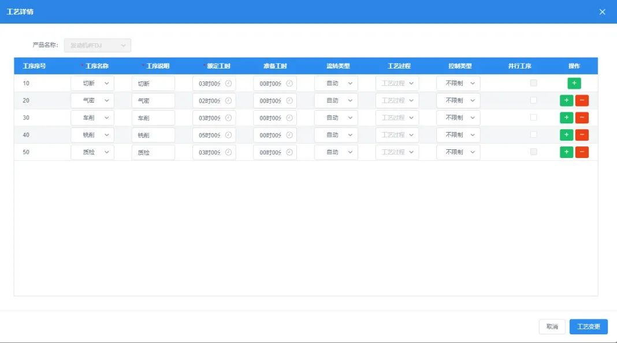617x343 pixels.
Task: Open 控制类型 dropdown in row 10
Action: click(458, 83)
